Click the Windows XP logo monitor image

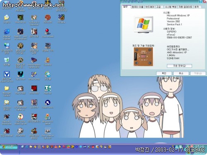coord(144,24)
